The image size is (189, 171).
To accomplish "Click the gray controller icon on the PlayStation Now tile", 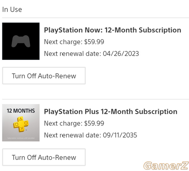I will pos(21,41).
